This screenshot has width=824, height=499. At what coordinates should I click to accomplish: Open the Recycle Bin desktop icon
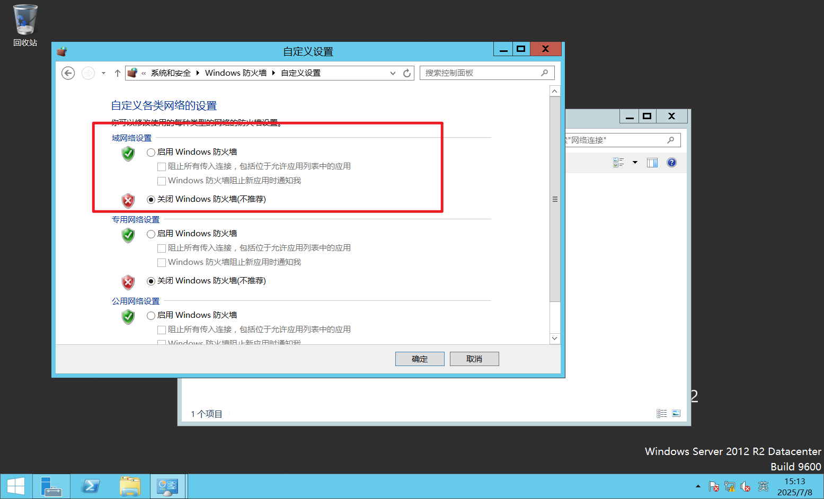coord(25,25)
